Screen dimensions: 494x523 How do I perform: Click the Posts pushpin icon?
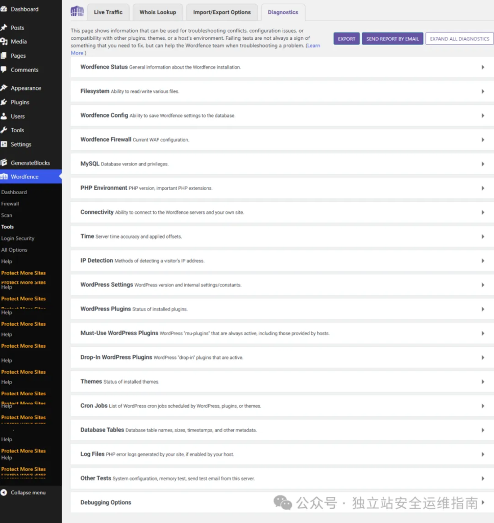[x=4, y=28]
